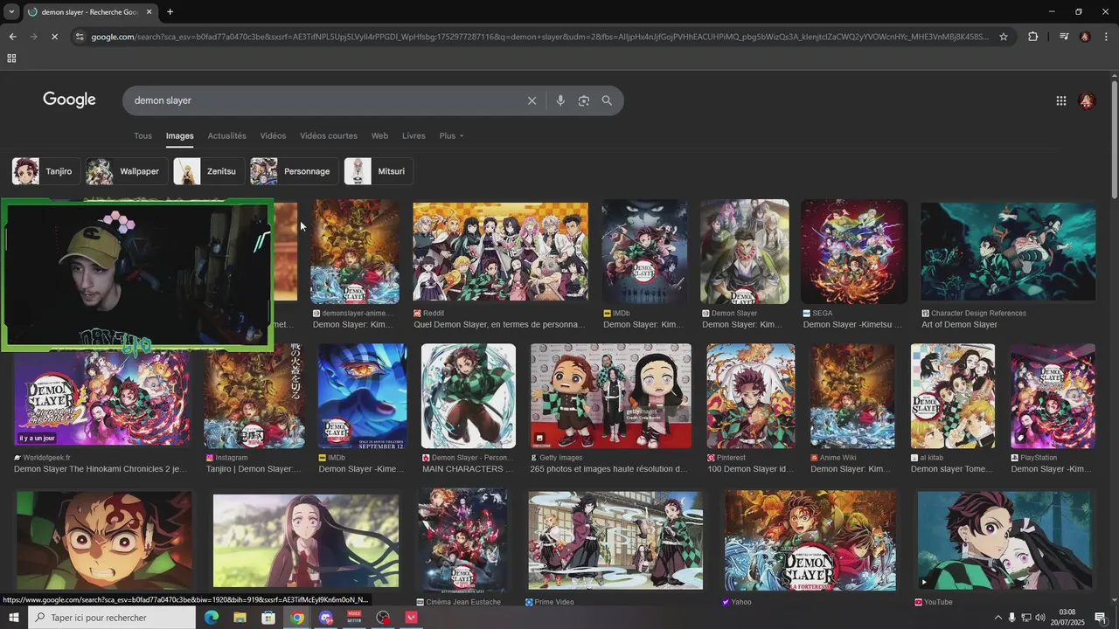Open the Pinterest 100 Demon Slayer thumbnail
This screenshot has width=1119, height=629.
(x=751, y=396)
